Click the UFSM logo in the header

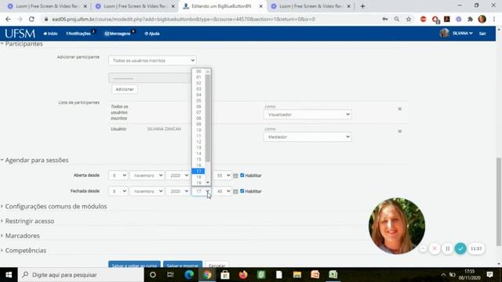coord(20,33)
